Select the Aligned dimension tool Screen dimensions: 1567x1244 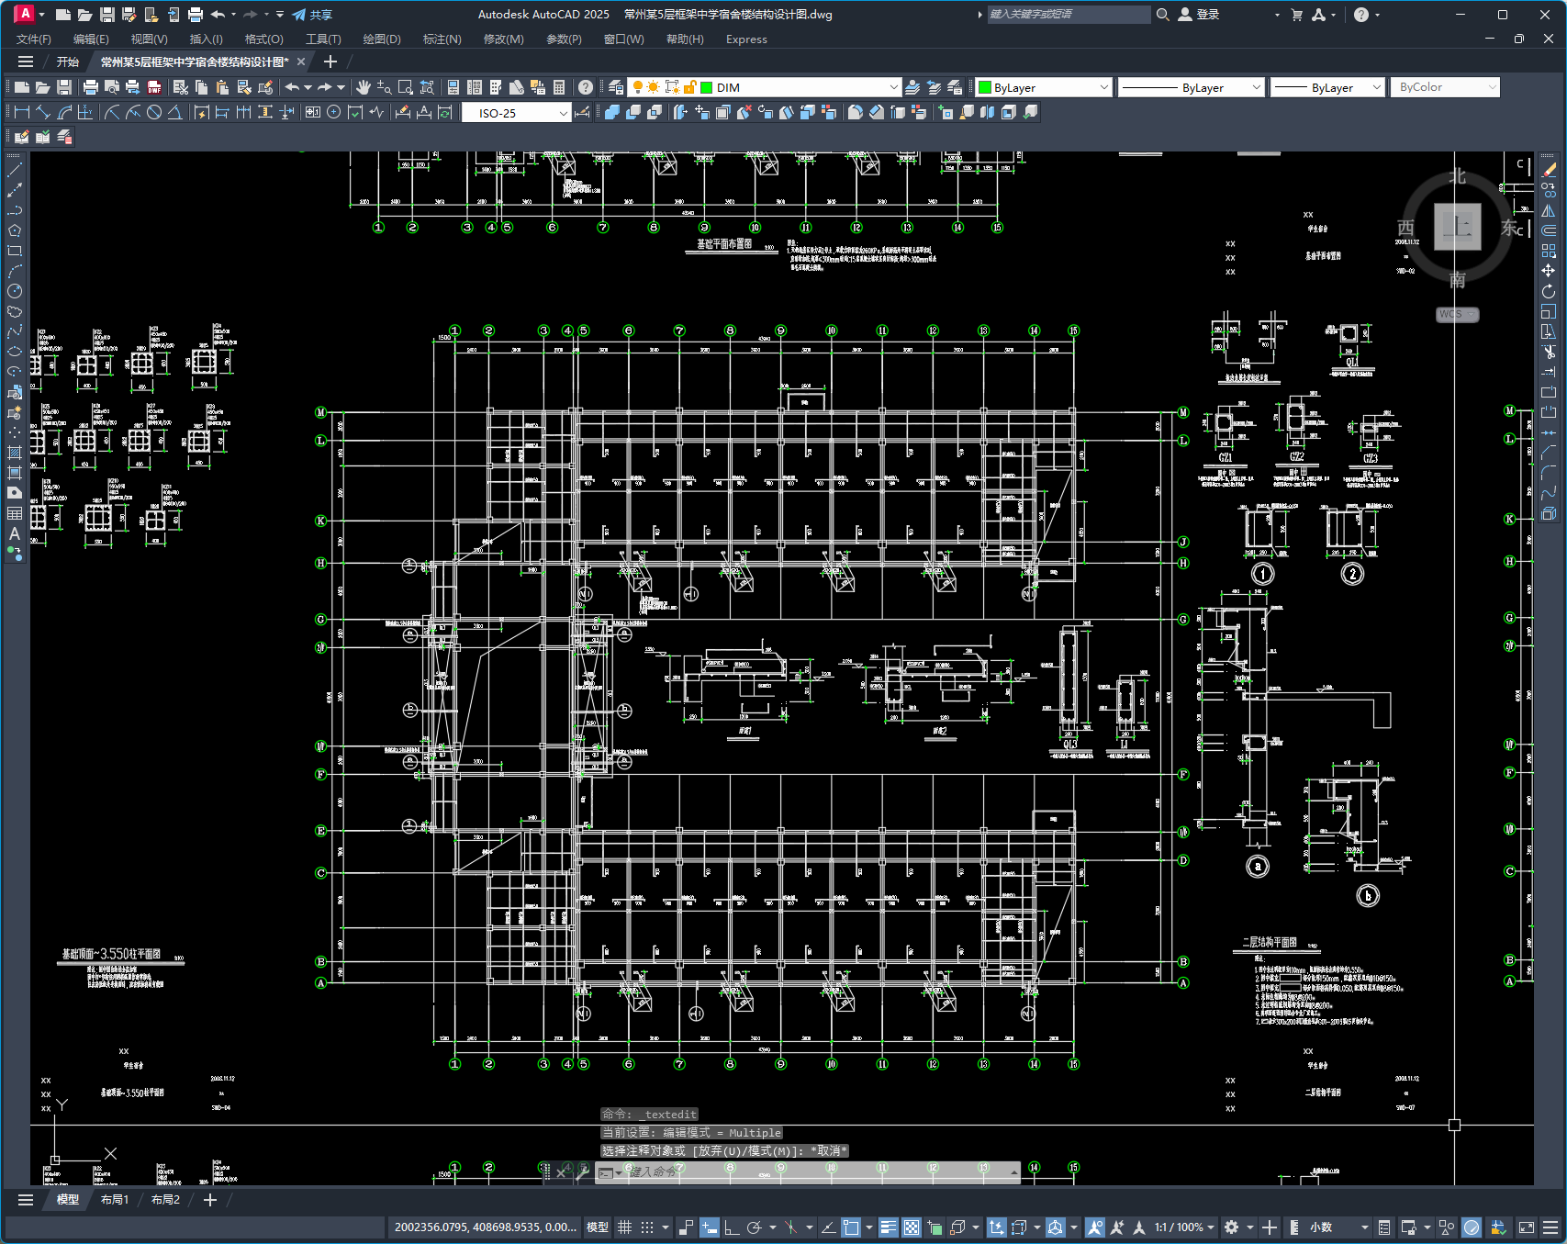pos(43,112)
